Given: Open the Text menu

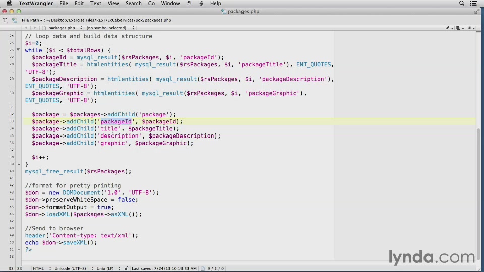Looking at the screenshot, I should [96, 3].
